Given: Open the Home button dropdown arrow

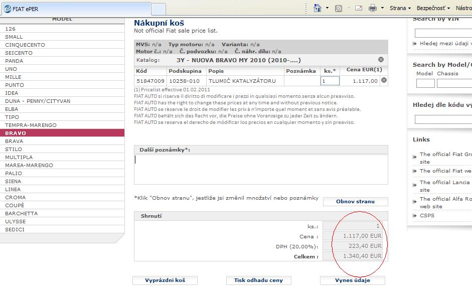Looking at the screenshot, I should tap(327, 8).
